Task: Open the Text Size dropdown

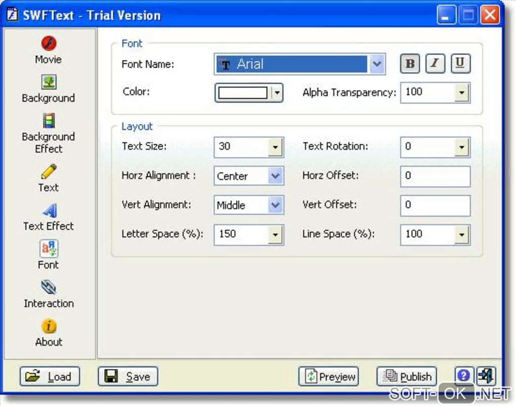Action: coord(275,147)
